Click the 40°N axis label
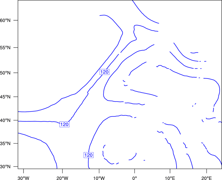This screenshot has height=180, width=222. click(5, 120)
